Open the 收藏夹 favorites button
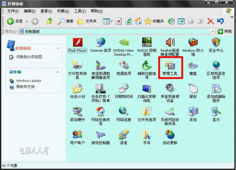 tap(154, 21)
